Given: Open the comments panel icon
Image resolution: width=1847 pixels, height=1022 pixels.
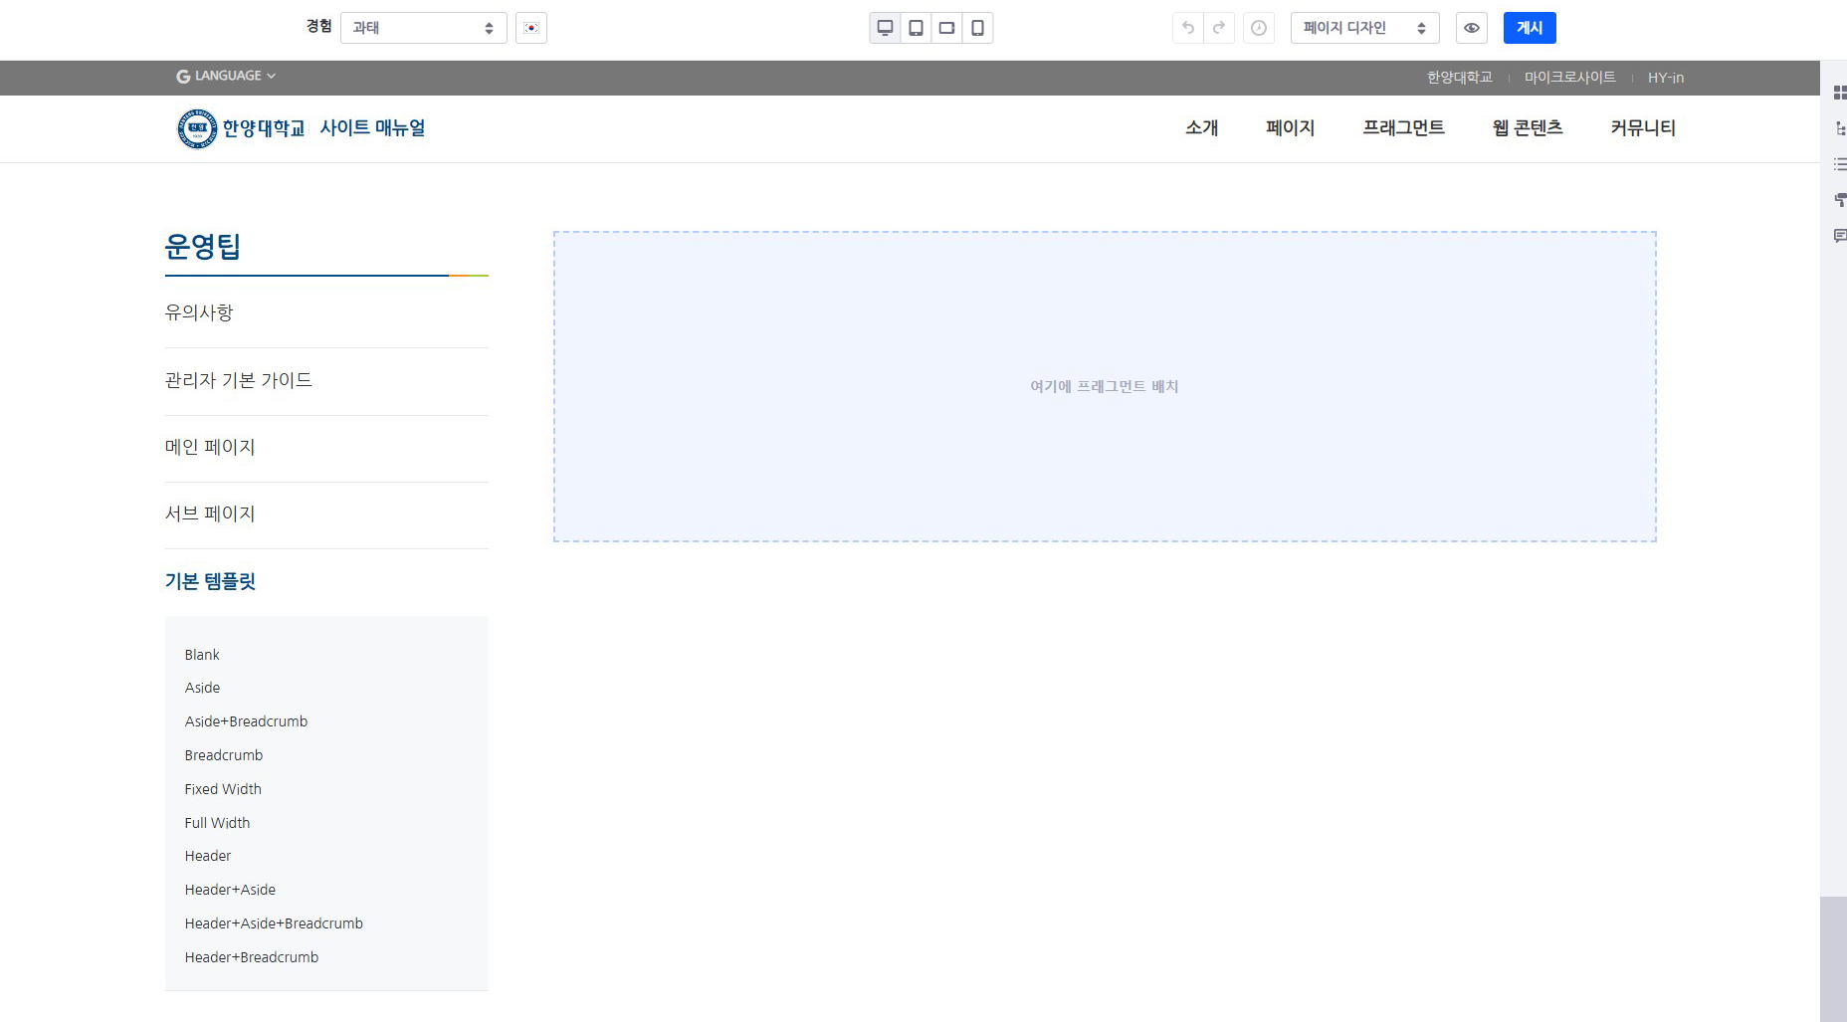Looking at the screenshot, I should click(x=1839, y=236).
